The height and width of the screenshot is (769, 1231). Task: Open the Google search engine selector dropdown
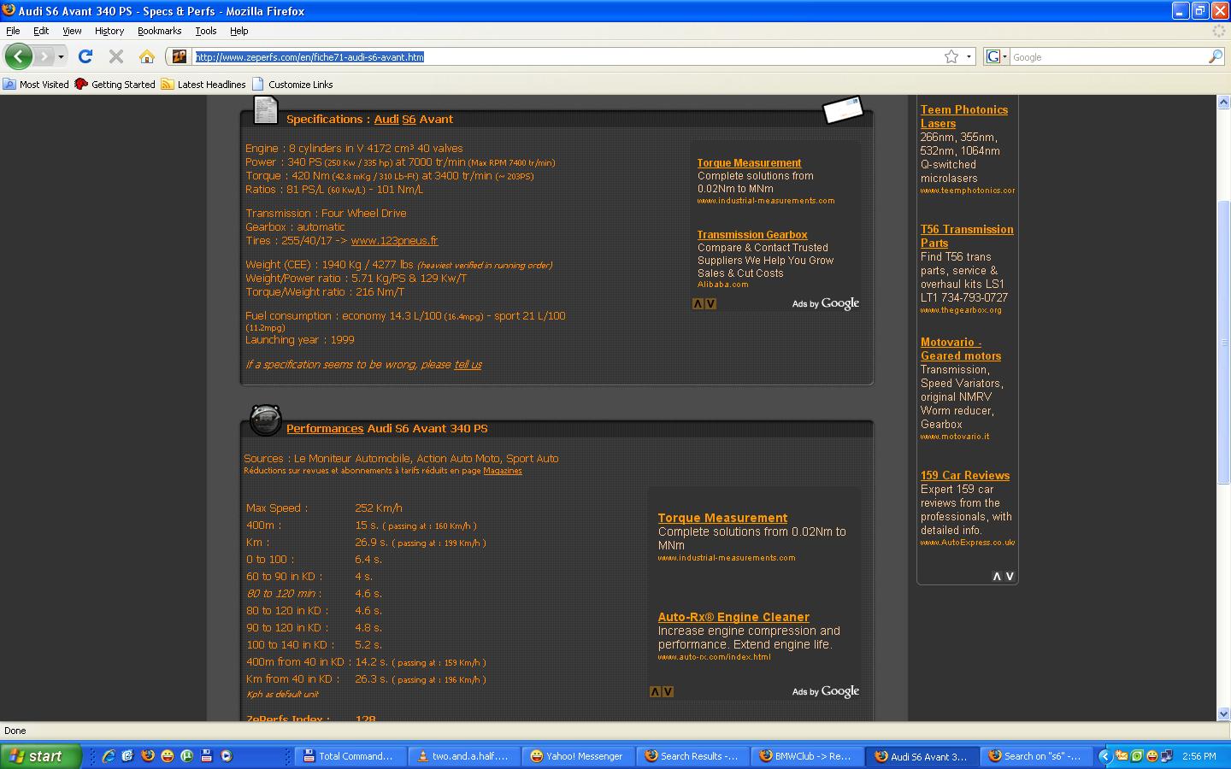point(997,56)
